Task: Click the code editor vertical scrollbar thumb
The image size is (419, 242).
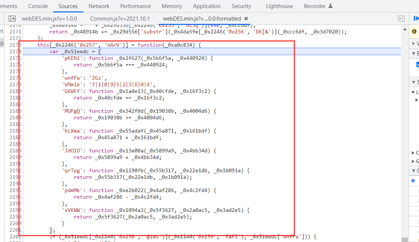Action: (x=405, y=239)
